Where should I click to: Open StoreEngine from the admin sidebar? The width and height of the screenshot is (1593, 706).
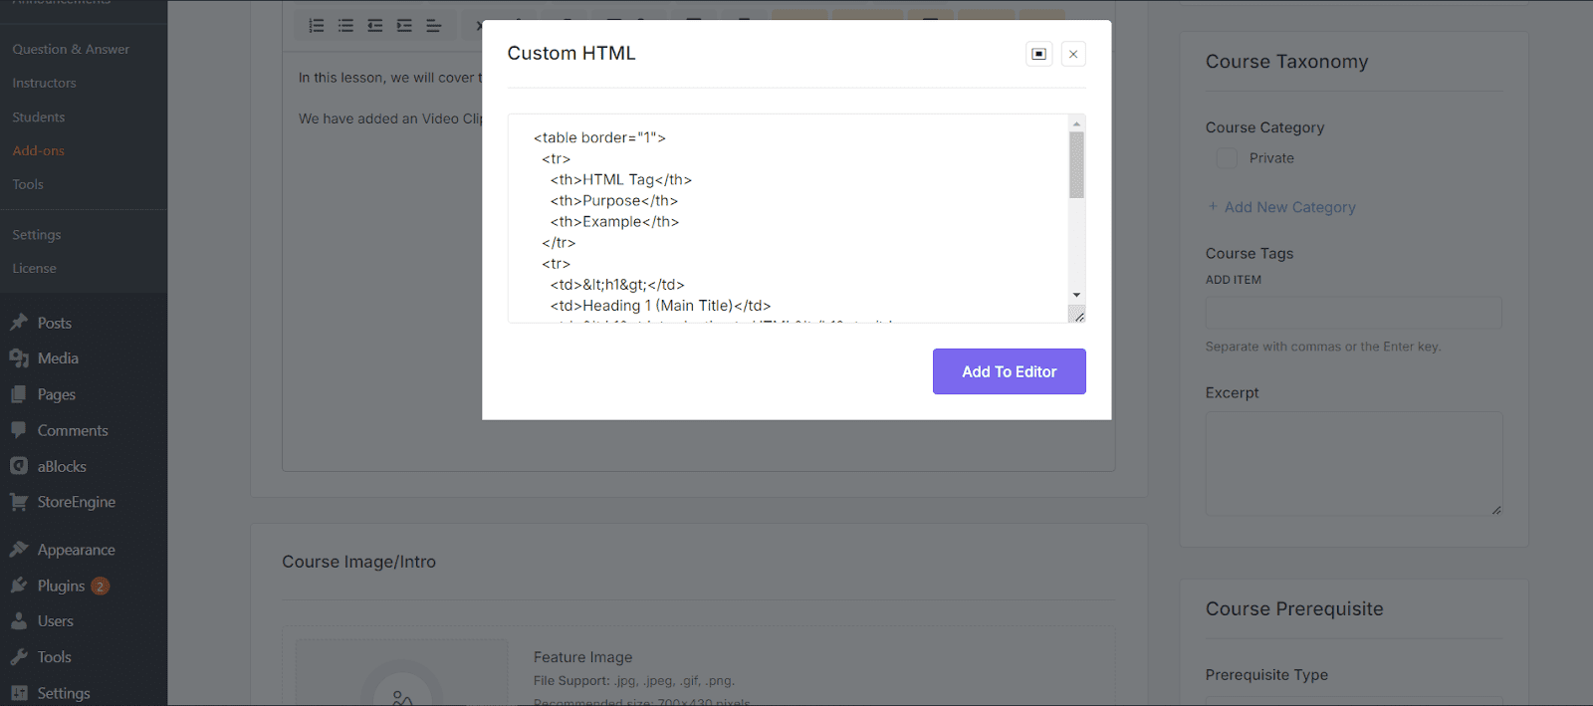(x=76, y=501)
